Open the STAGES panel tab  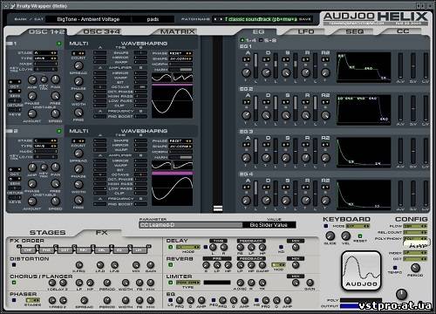pyautogui.click(x=47, y=232)
